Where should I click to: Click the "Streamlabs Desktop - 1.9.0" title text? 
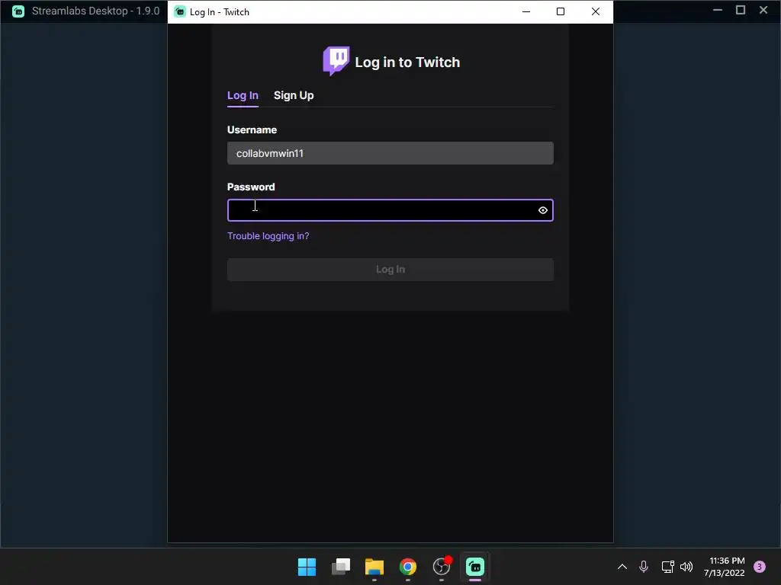pos(95,11)
